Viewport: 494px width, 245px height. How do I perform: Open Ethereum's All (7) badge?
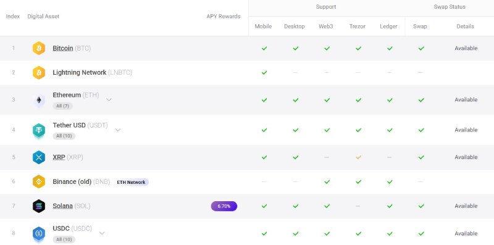click(x=62, y=106)
